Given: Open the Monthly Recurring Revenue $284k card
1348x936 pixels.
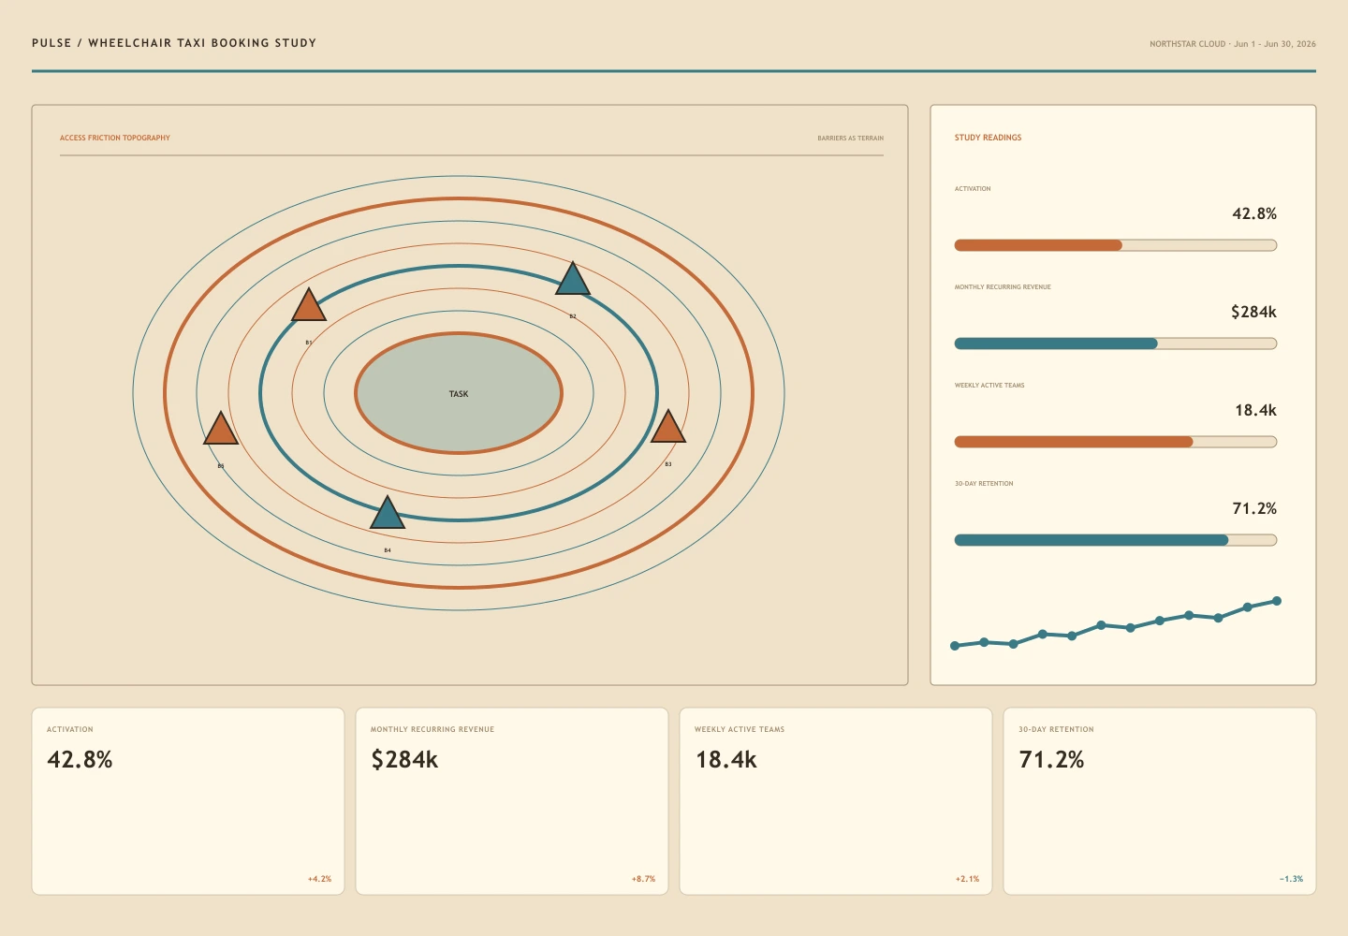Looking at the screenshot, I should (512, 801).
